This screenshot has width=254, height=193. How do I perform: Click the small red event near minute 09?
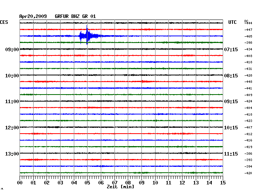point(145,81)
